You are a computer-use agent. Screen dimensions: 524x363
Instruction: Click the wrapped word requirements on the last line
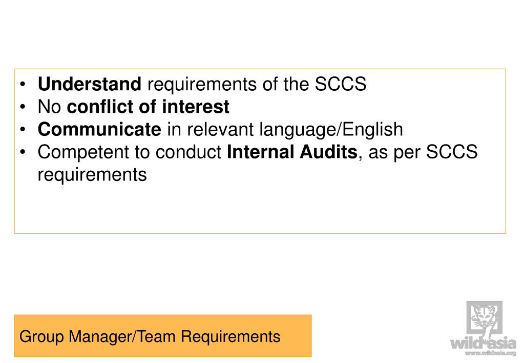[92, 175]
